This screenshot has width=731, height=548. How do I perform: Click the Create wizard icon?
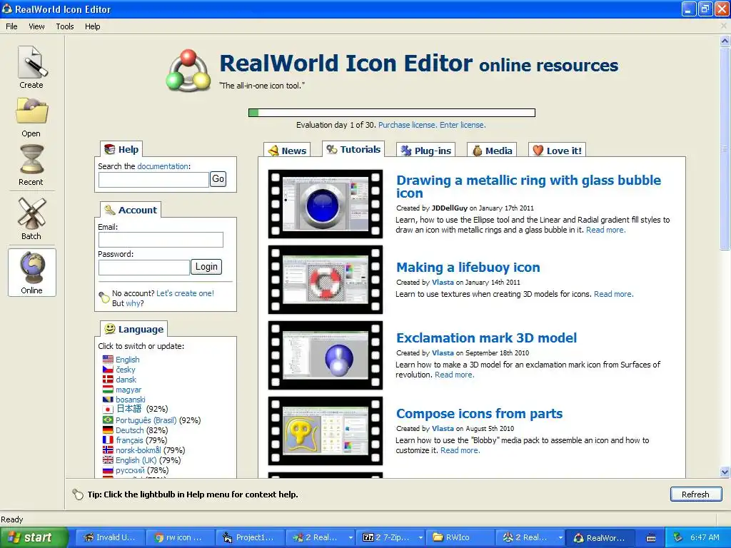click(x=31, y=62)
